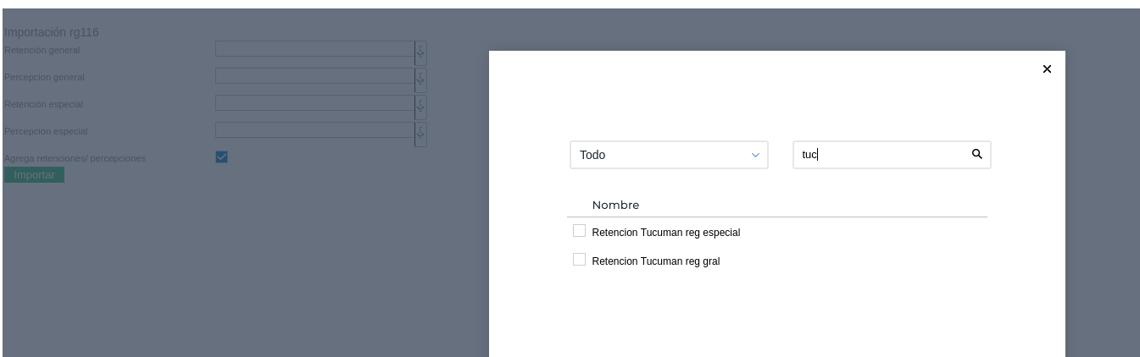Check the Retencion Tucuman reg especial checkbox
This screenshot has height=357, width=1140.
point(580,231)
